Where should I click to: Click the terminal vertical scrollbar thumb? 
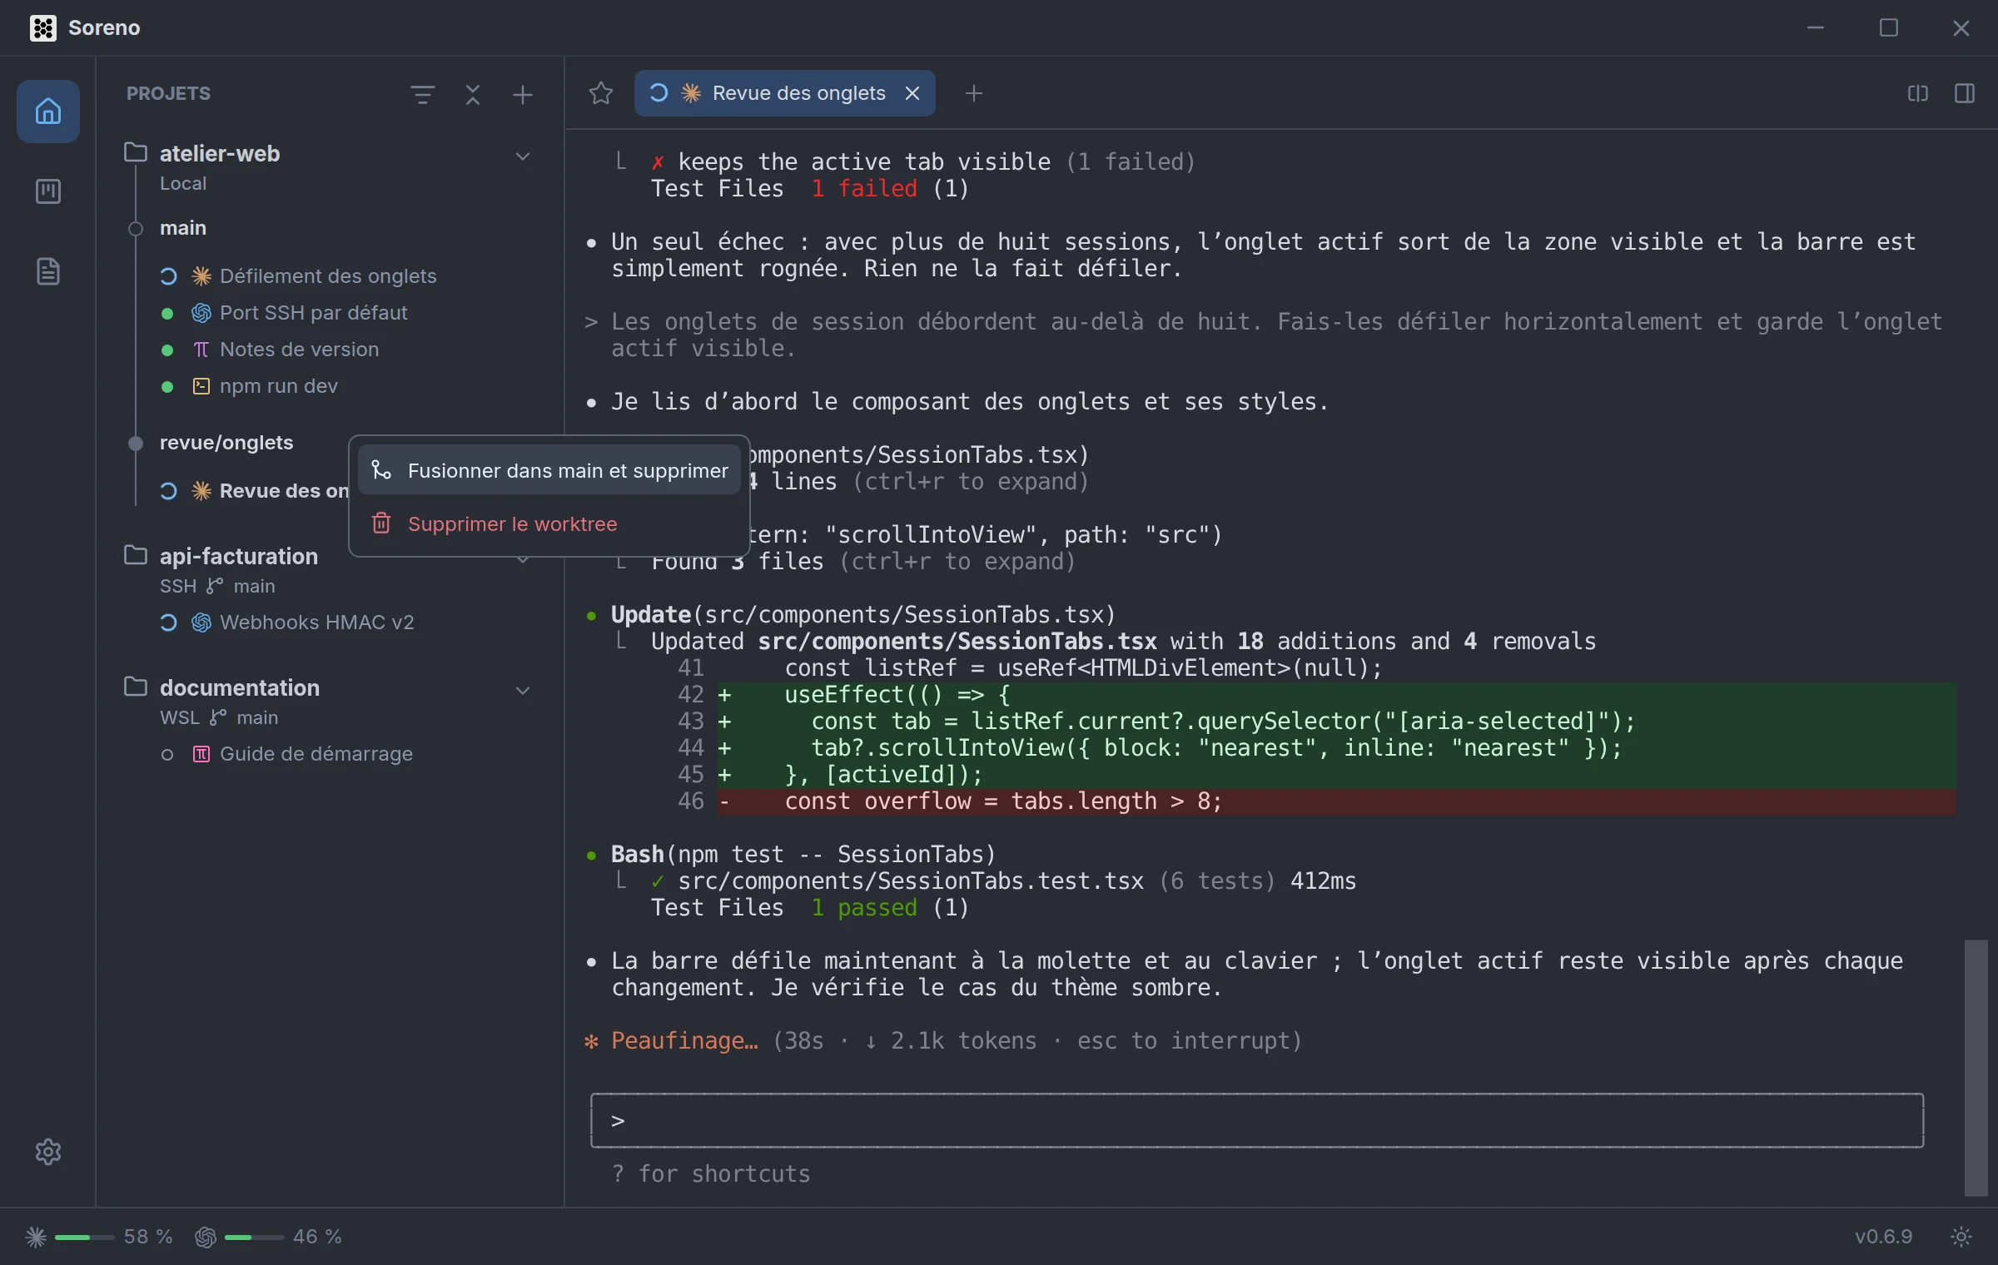tap(1976, 1067)
